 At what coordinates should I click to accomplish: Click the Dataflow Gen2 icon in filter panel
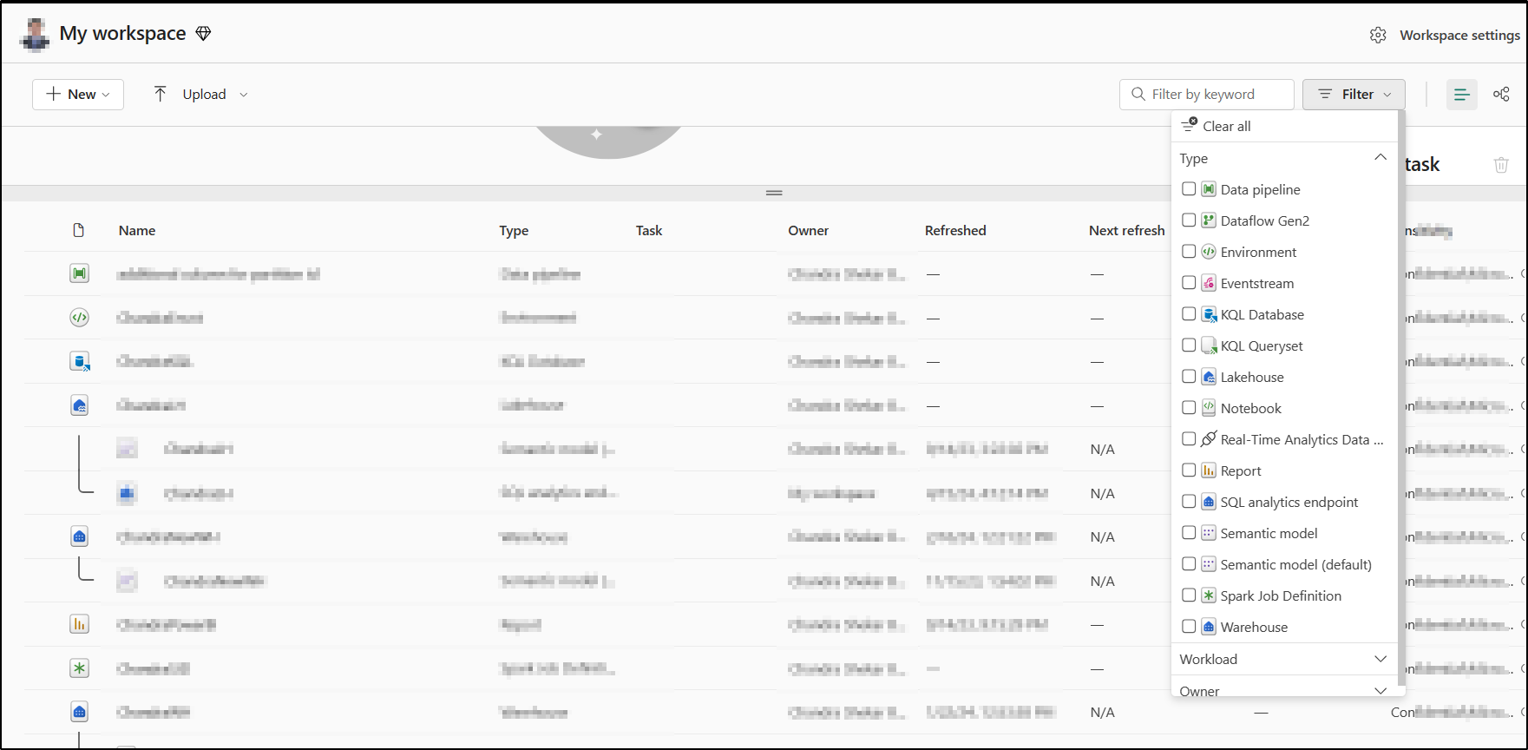pyautogui.click(x=1209, y=220)
